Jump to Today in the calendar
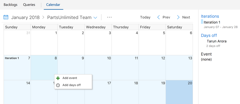Screen dimensions: 240x104 point(145,17)
